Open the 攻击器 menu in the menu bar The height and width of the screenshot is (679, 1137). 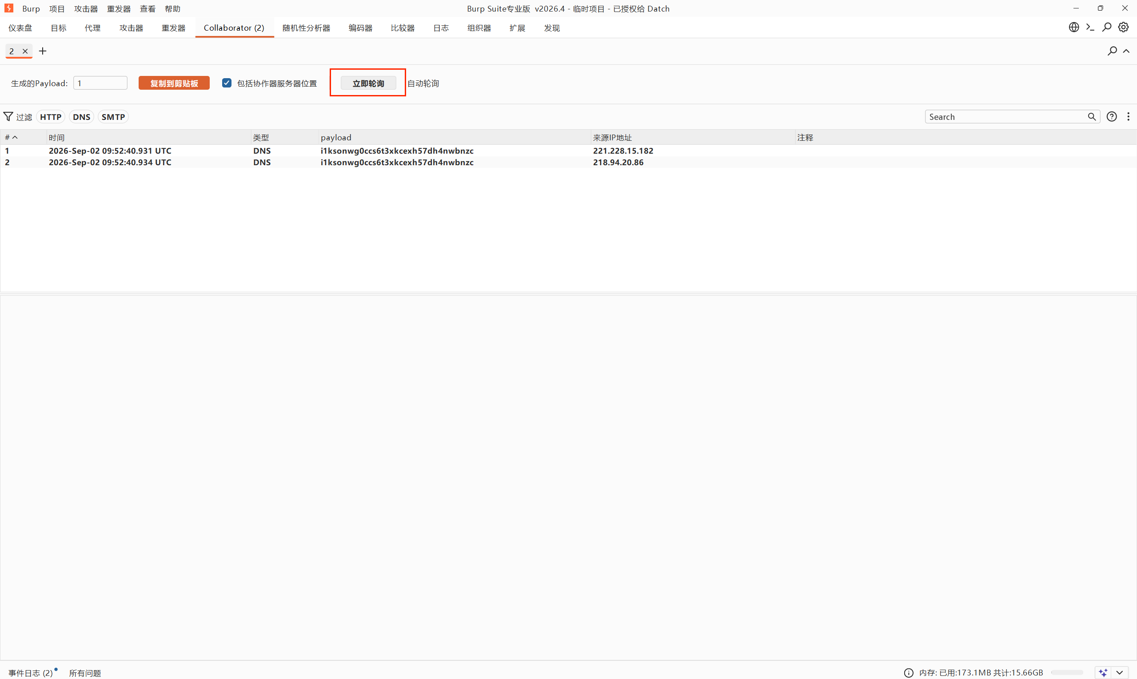86,9
